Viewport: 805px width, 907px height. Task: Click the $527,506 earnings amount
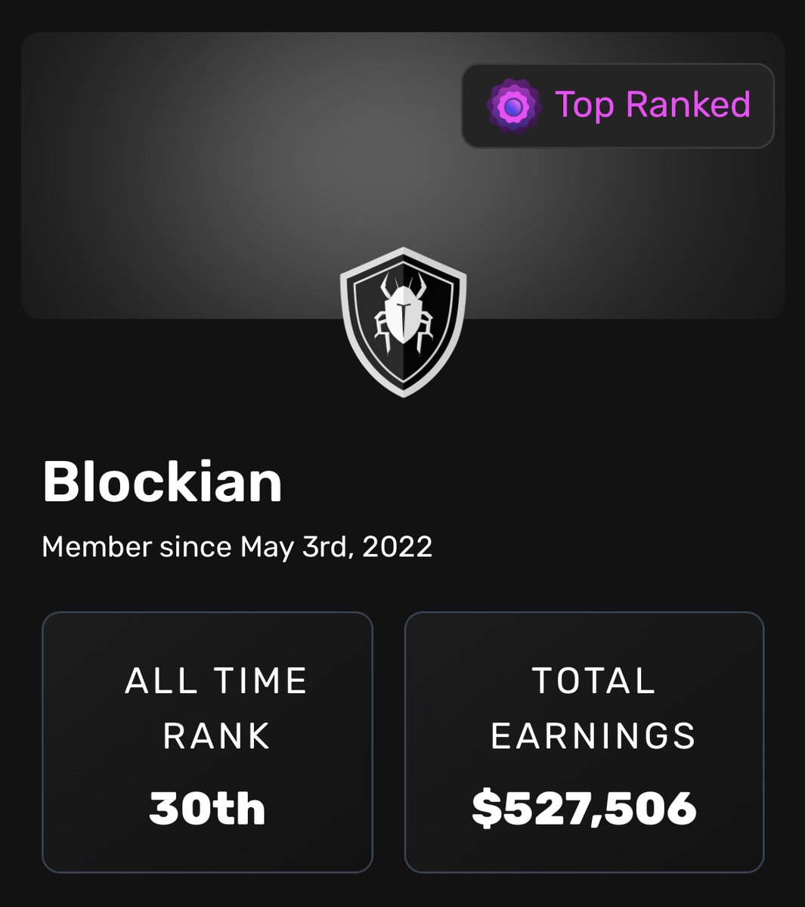point(584,808)
